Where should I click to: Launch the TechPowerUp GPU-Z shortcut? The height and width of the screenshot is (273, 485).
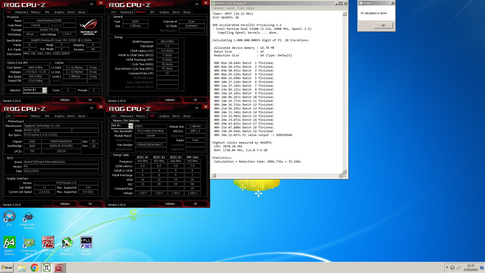(x=29, y=246)
